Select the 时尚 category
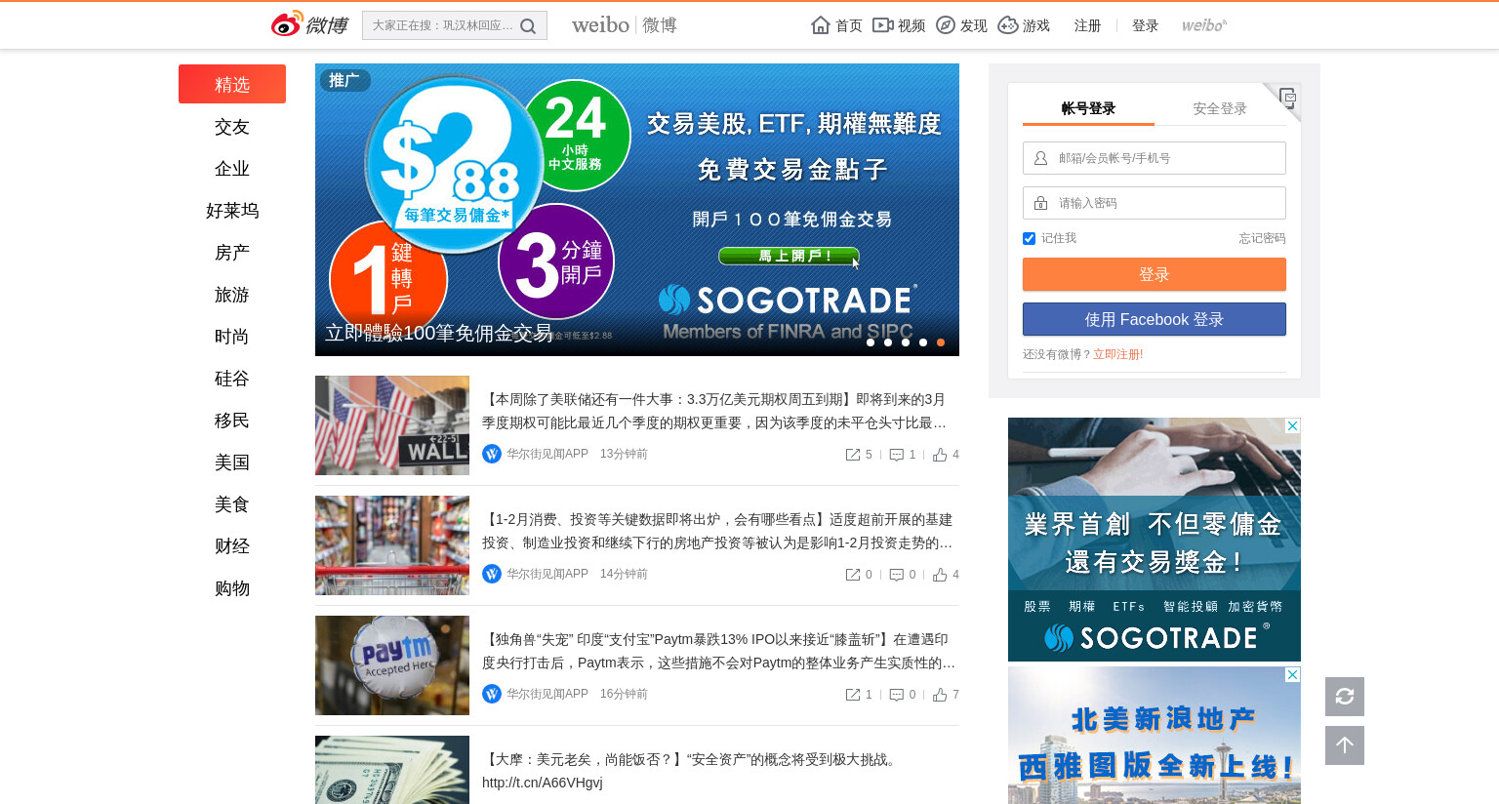1499x804 pixels. click(x=232, y=337)
